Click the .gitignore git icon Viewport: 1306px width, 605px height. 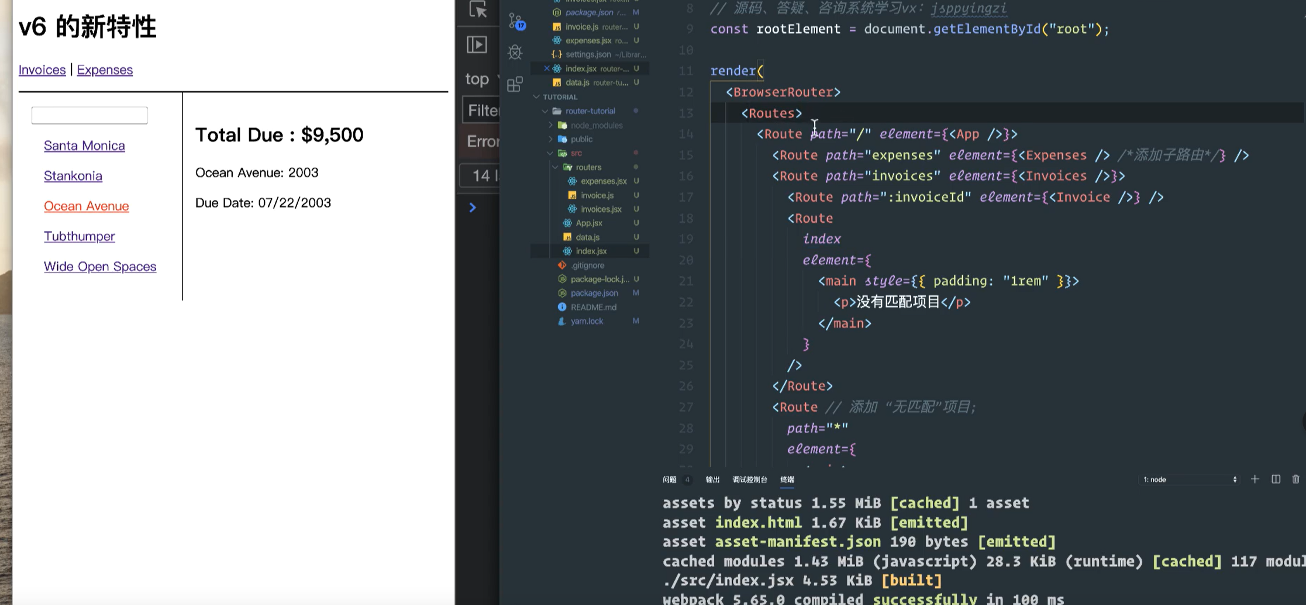click(562, 265)
